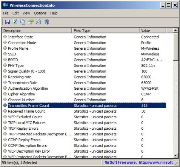Open the View menu
180x167 pixels.
(x=26, y=13)
